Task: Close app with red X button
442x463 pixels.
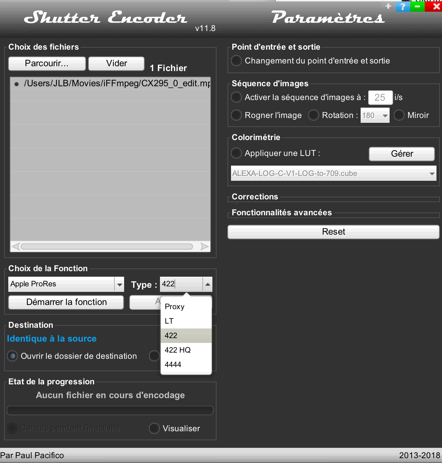Action: pyautogui.click(x=434, y=7)
